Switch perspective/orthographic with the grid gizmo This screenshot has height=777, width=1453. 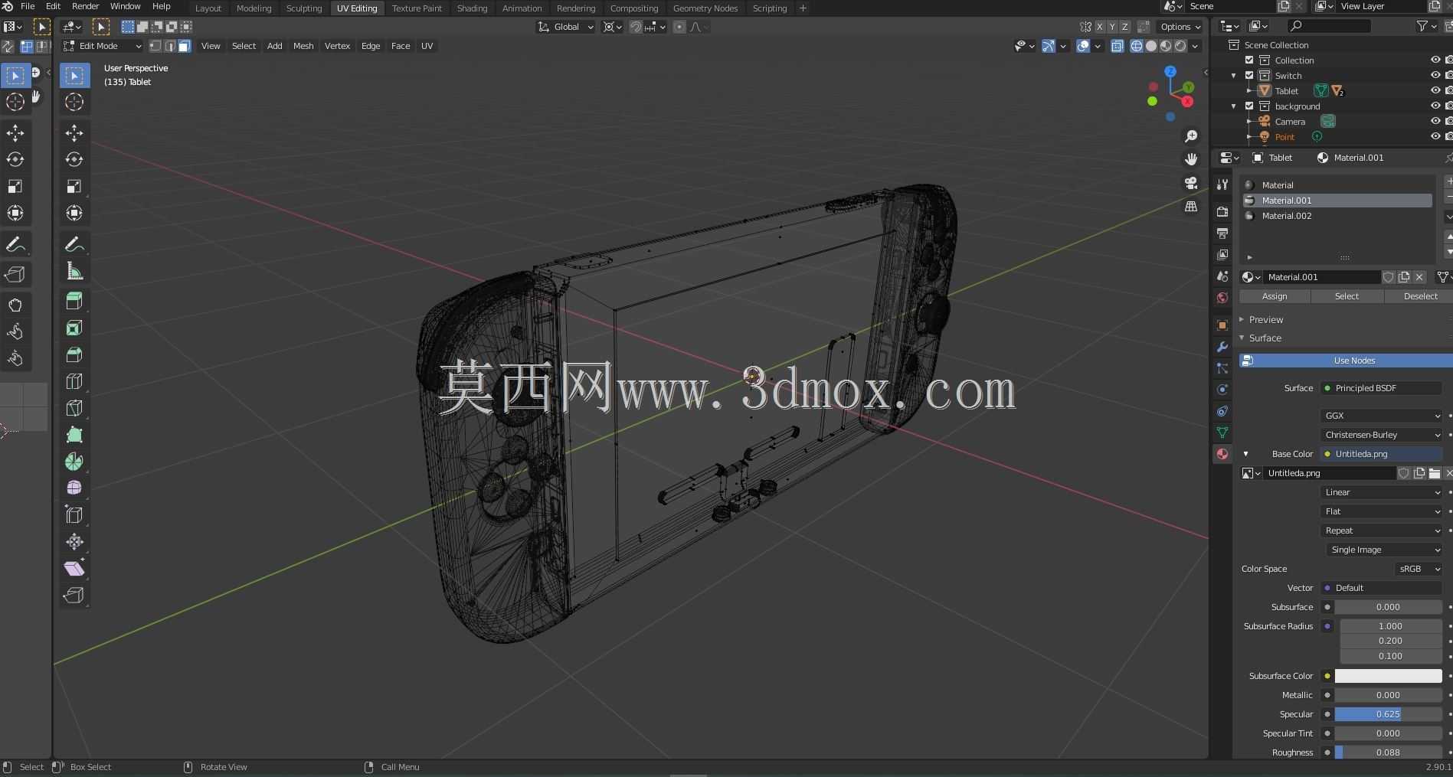click(1191, 207)
